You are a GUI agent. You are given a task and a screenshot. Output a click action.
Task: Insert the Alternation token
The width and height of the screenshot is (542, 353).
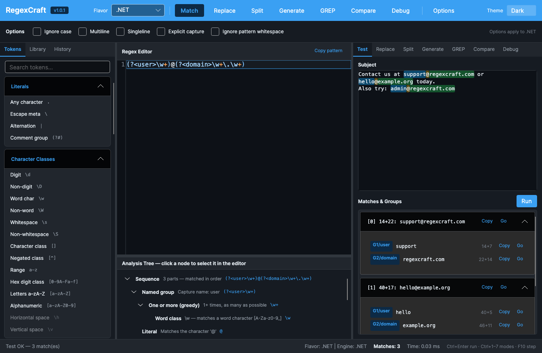(57, 126)
